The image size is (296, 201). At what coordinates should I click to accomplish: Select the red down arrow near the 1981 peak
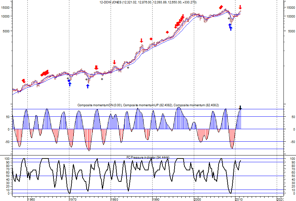point(114,62)
